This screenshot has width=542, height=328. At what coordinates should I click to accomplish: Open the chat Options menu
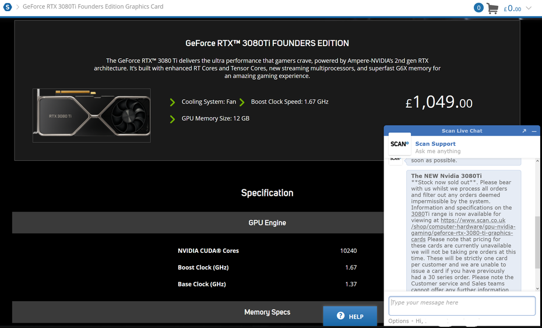coord(398,321)
